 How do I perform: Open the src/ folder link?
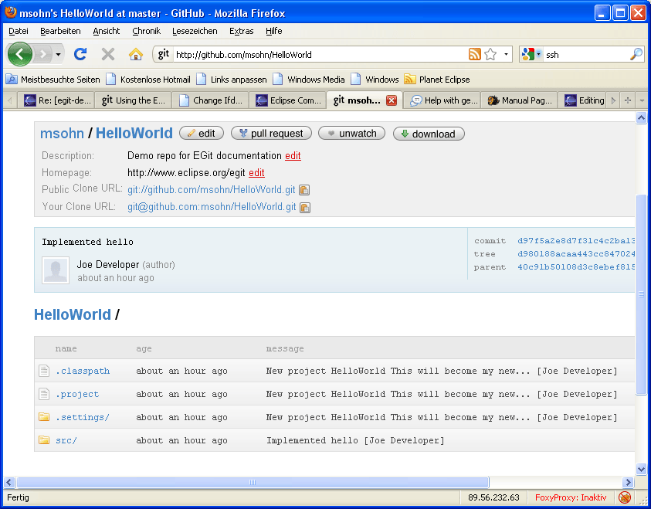[66, 440]
